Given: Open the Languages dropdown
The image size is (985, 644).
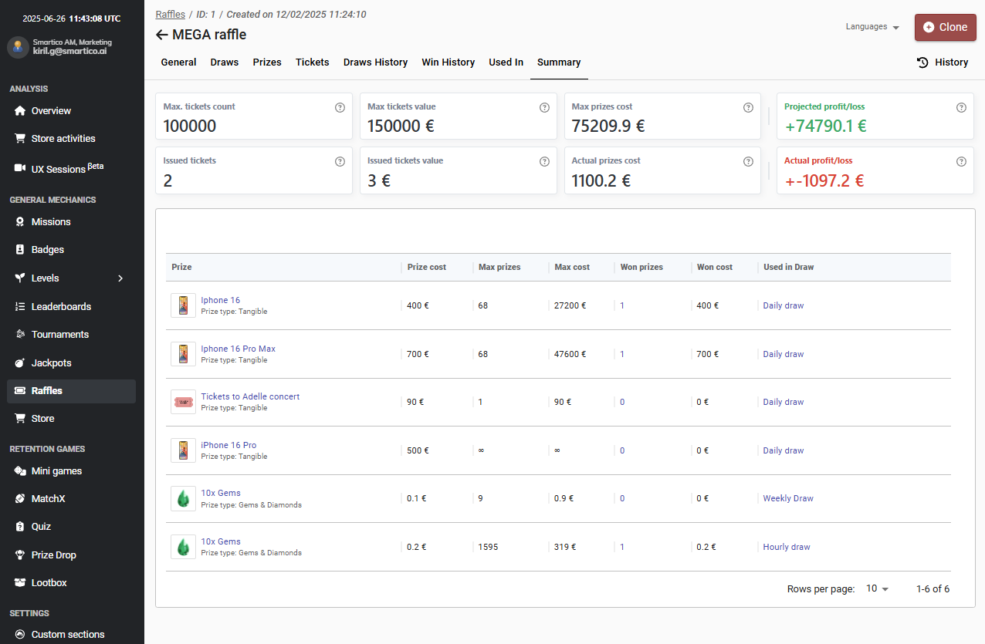Looking at the screenshot, I should pos(872,27).
